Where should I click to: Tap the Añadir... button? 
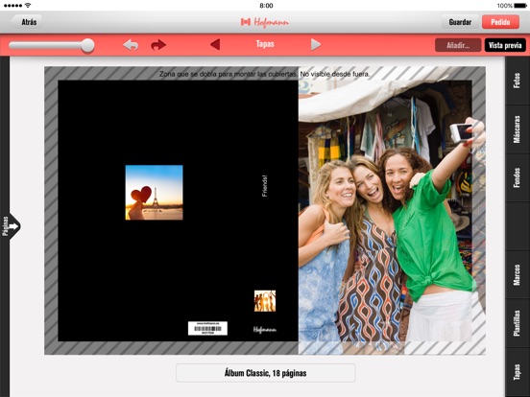coord(458,45)
